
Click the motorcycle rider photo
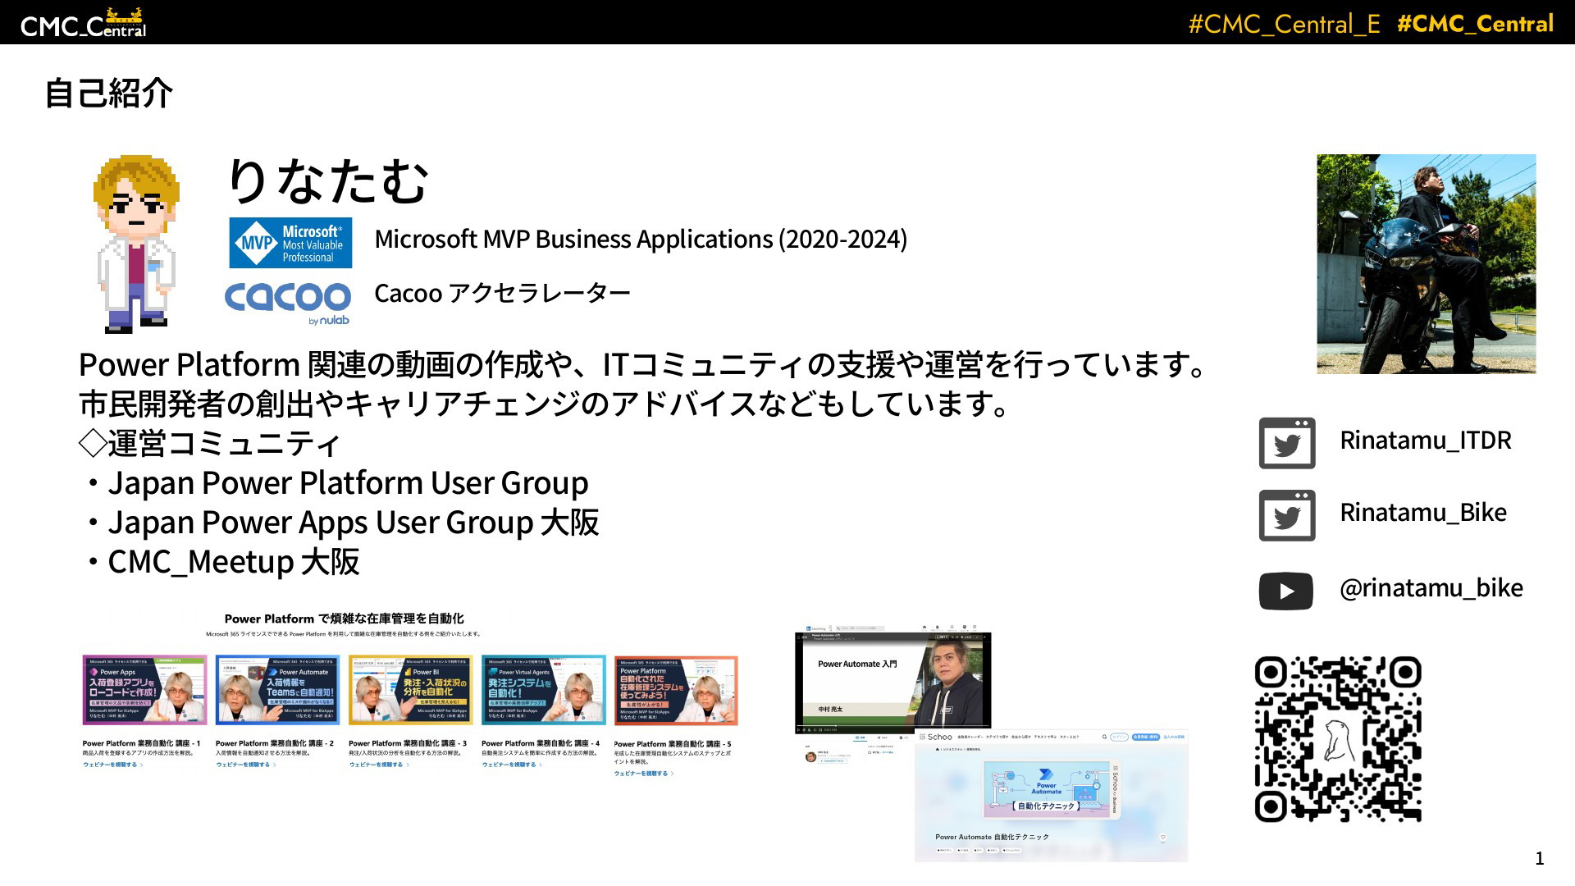click(x=1427, y=264)
